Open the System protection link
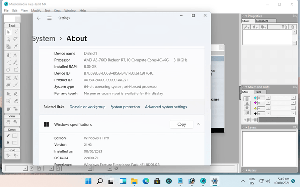 pos(125,107)
